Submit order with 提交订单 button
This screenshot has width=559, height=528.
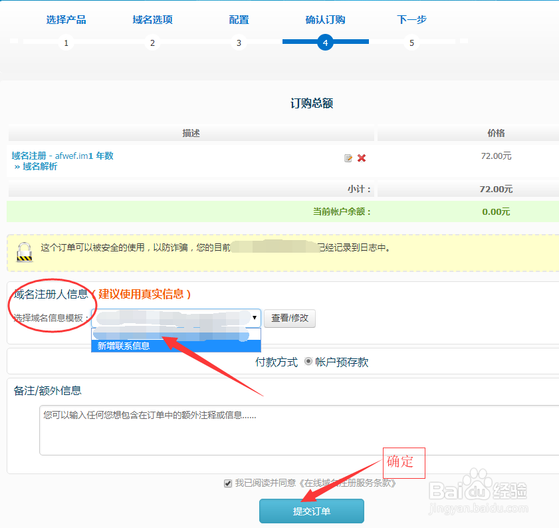pos(312,511)
